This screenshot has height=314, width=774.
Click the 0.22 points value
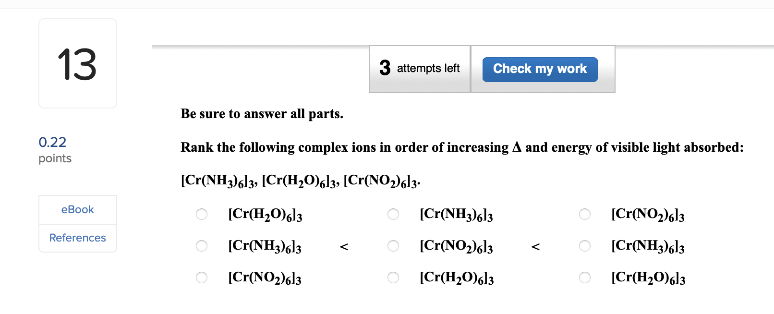pos(53,142)
